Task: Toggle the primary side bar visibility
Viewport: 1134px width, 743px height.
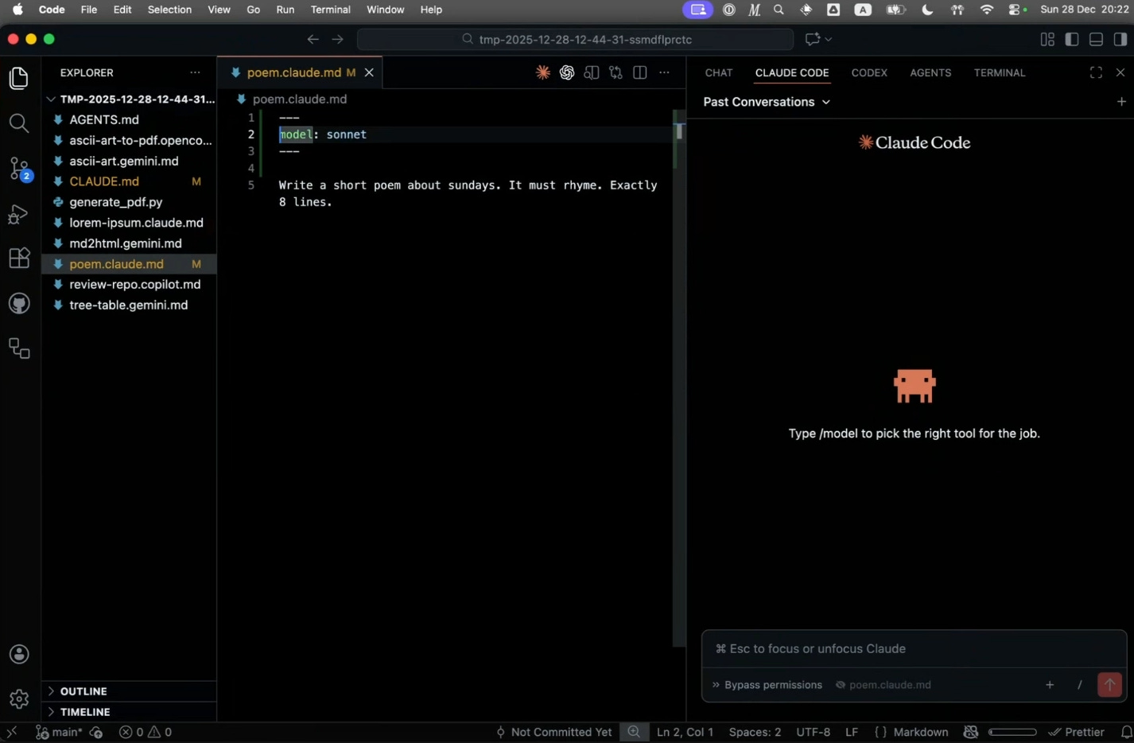Action: [1072, 39]
